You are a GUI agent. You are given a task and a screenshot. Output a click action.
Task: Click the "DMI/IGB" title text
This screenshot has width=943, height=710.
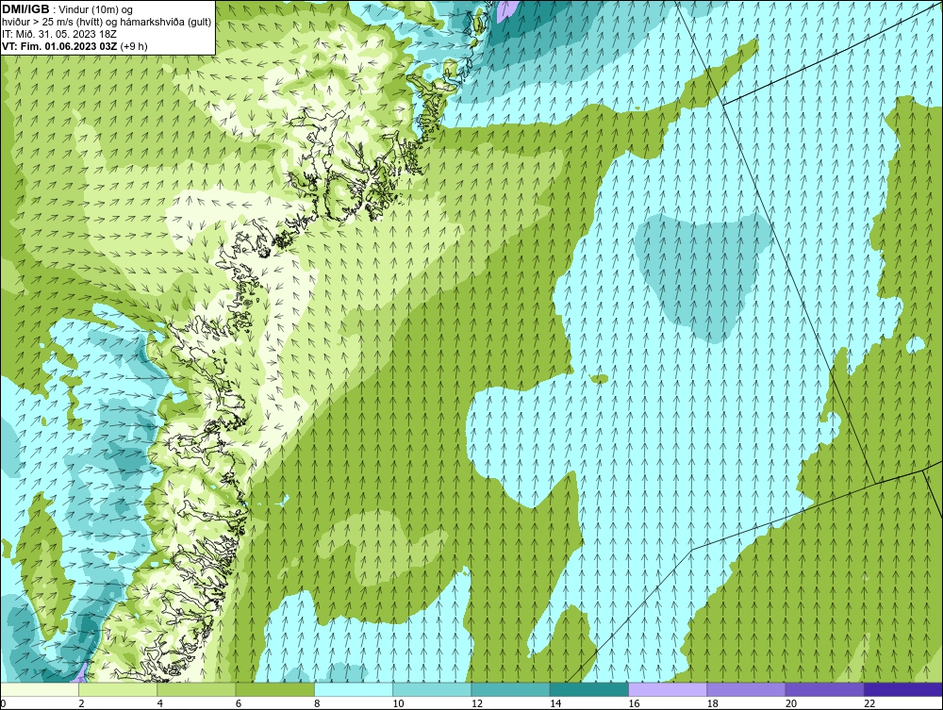[25, 9]
